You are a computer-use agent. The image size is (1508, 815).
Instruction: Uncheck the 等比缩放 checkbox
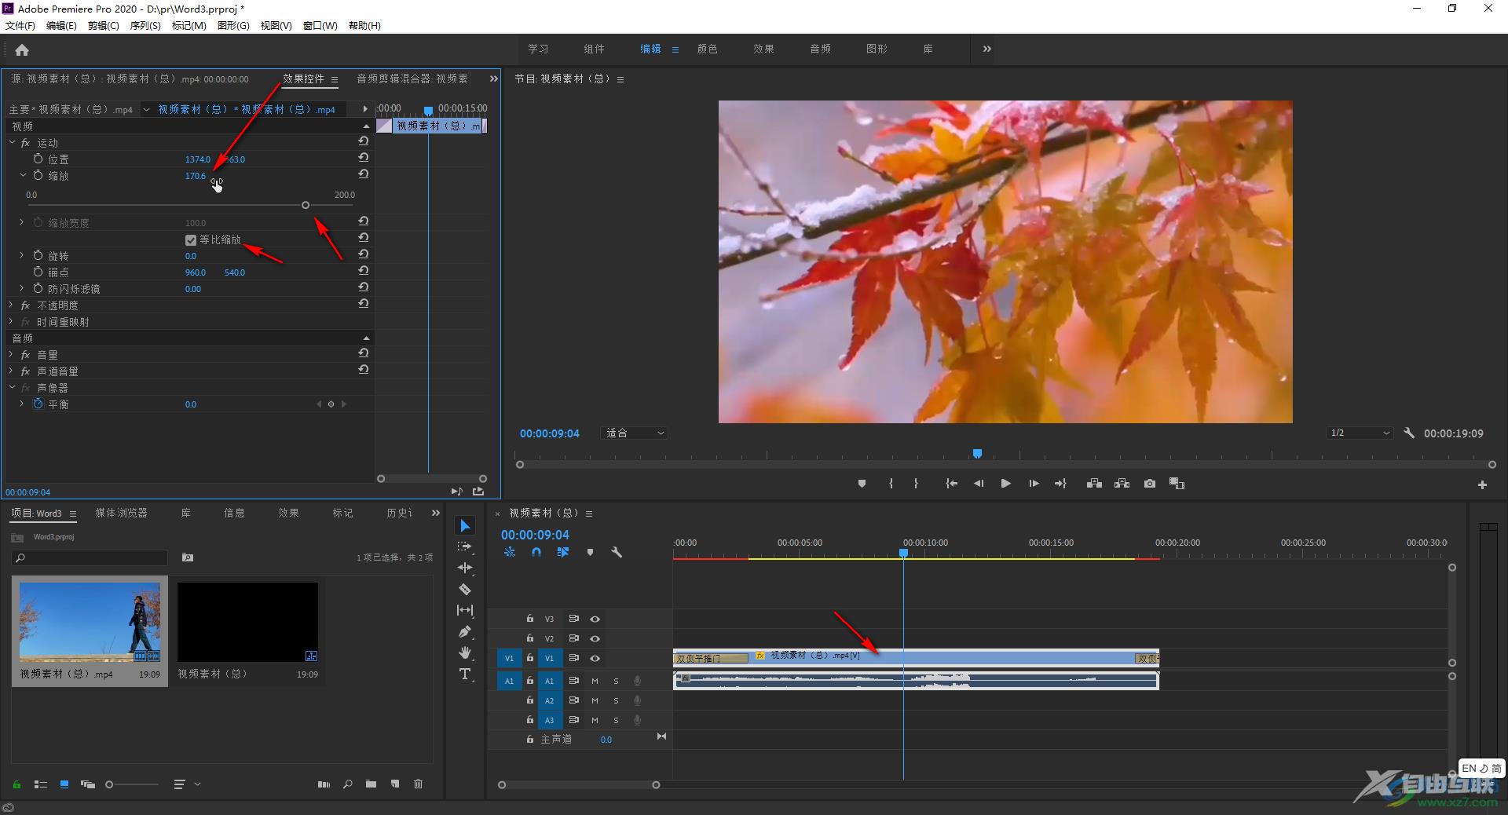click(191, 240)
